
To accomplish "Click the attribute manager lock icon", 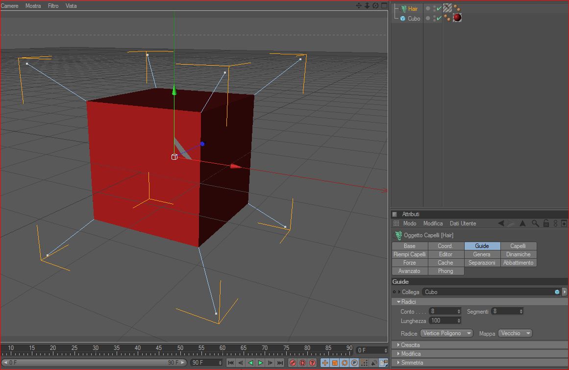I will (546, 223).
